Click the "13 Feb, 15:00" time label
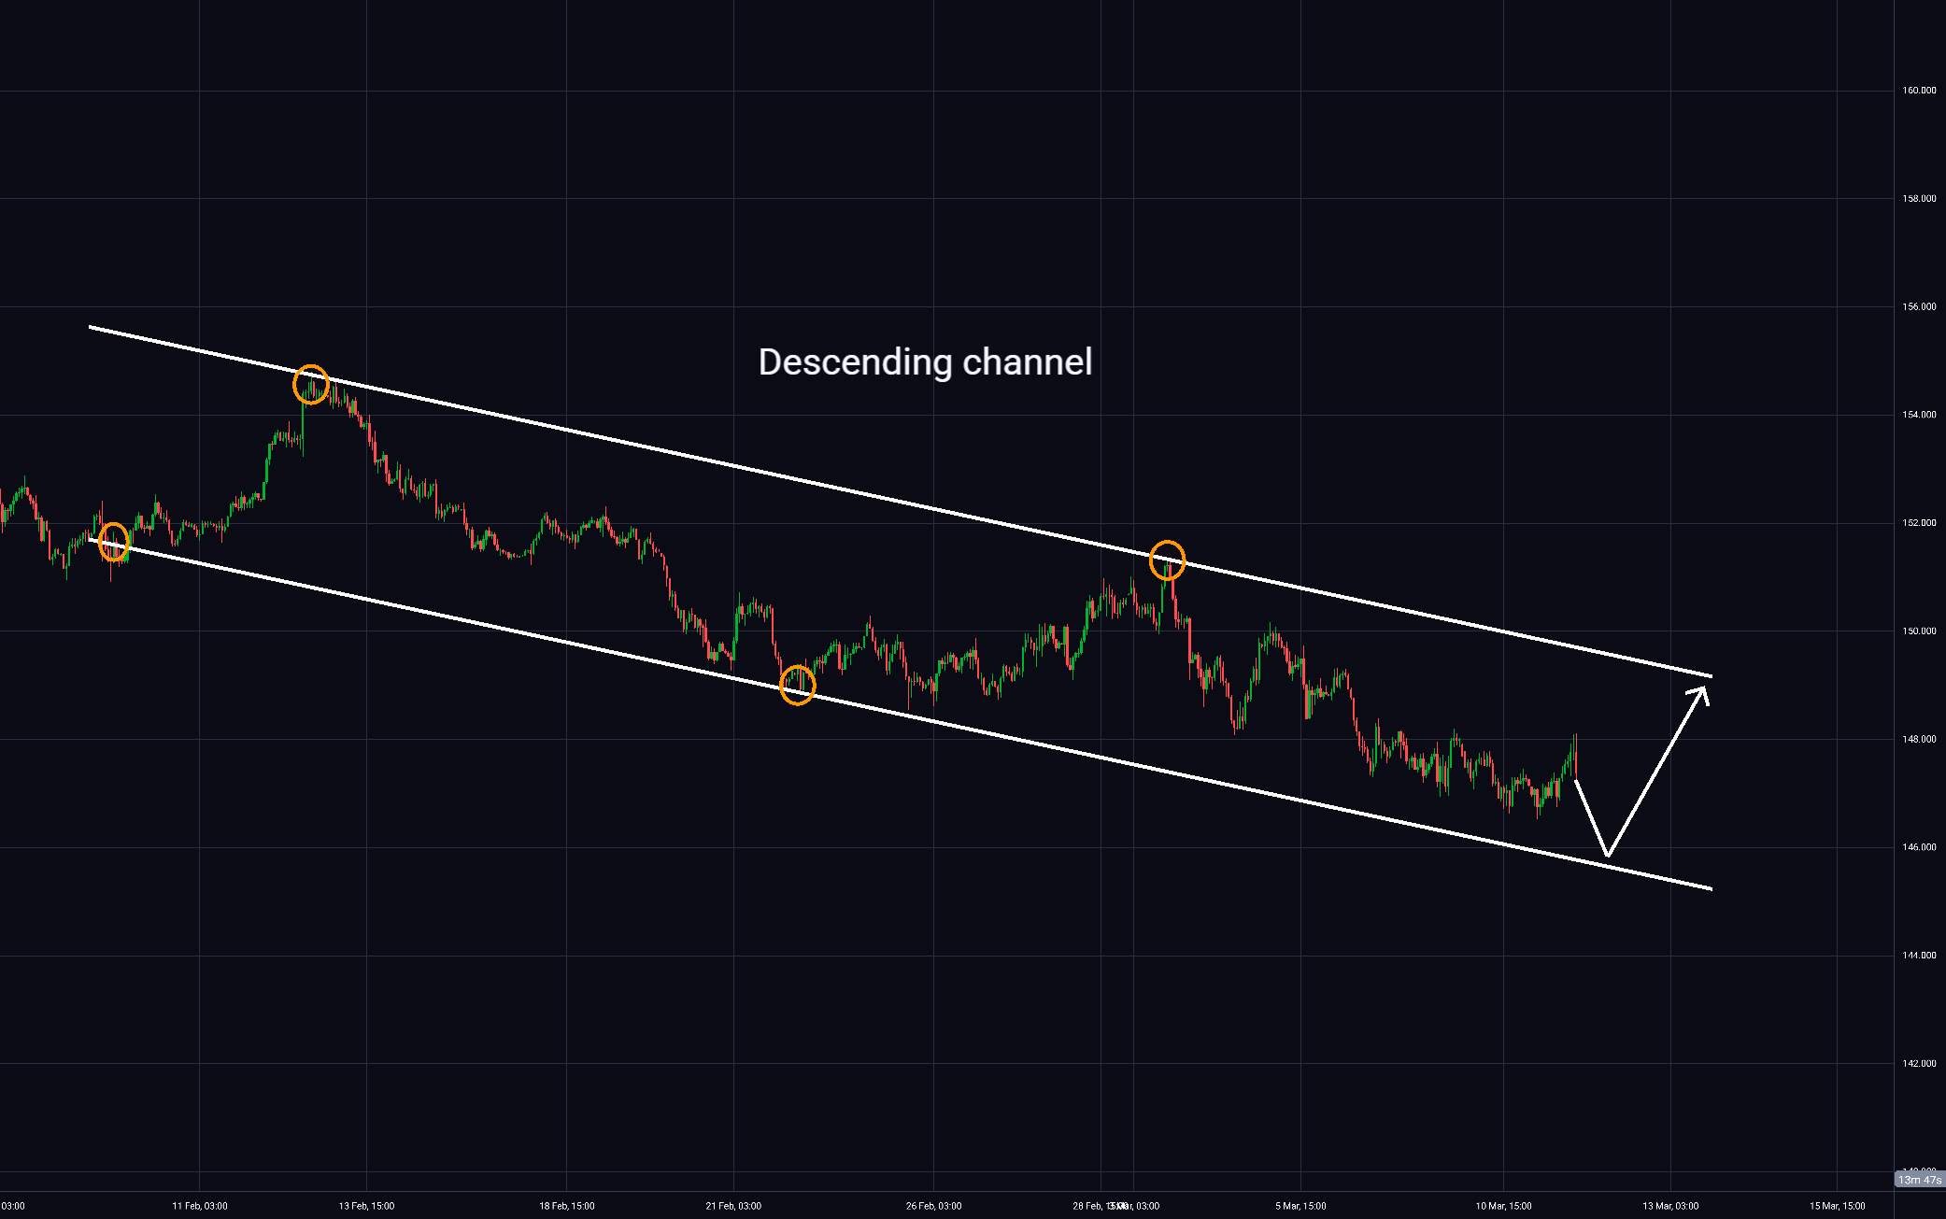1946x1219 pixels. 366,1206
